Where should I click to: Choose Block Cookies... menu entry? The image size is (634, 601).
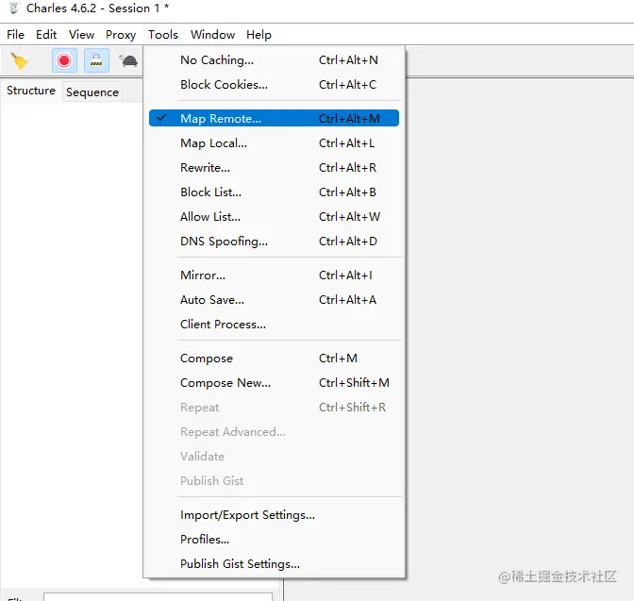pyautogui.click(x=275, y=85)
